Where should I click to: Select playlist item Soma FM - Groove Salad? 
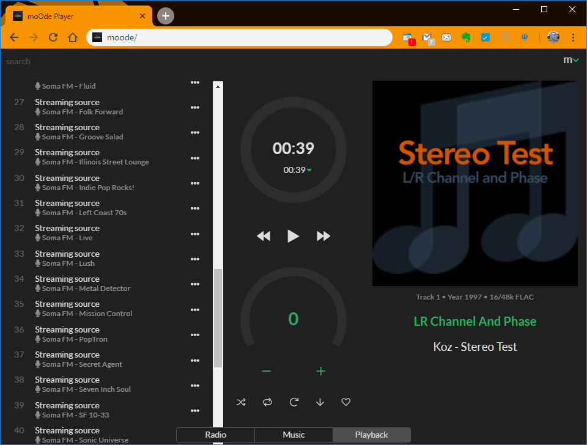(x=106, y=132)
